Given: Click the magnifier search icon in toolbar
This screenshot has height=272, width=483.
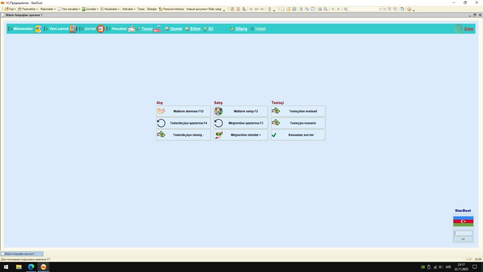Looking at the screenshot, I should (x=346, y=9).
